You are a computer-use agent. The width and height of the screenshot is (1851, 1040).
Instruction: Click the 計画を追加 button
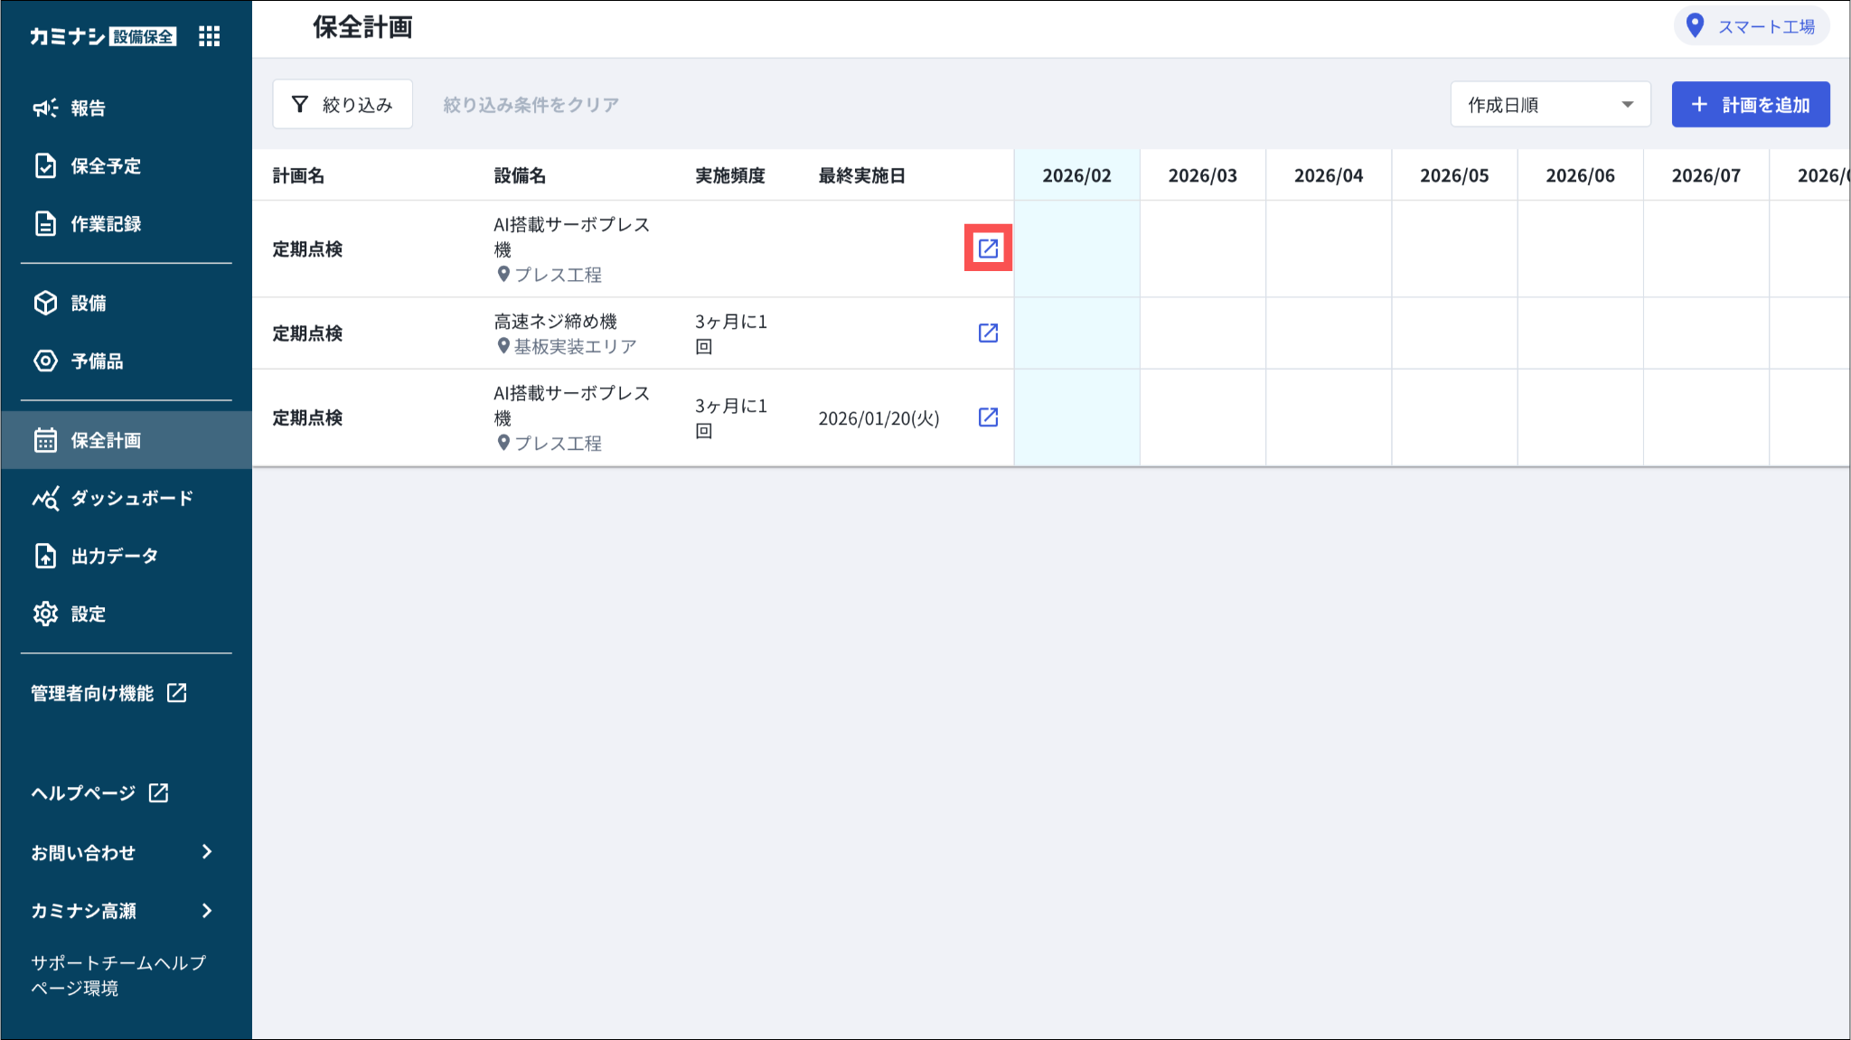(1750, 105)
